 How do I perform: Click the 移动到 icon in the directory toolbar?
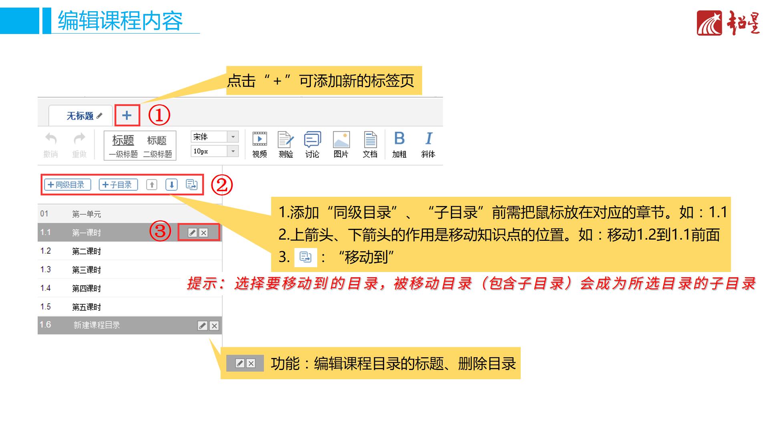pyautogui.click(x=192, y=185)
